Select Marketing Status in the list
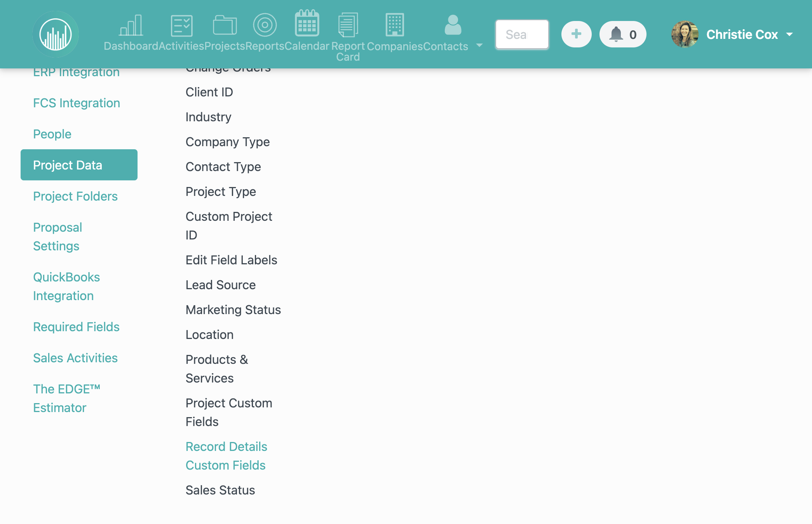 tap(233, 310)
